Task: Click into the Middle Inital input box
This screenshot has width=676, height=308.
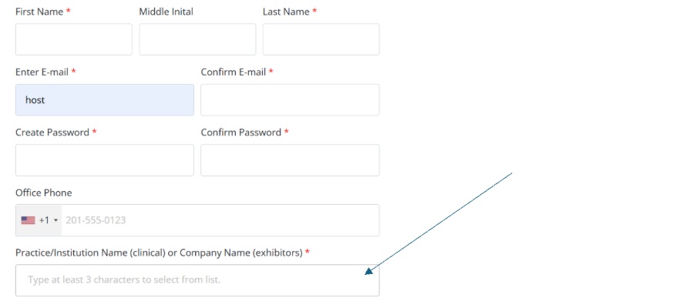Action: point(197,39)
